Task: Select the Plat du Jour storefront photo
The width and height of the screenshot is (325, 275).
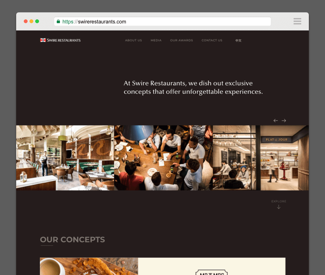Action: click(x=261, y=158)
